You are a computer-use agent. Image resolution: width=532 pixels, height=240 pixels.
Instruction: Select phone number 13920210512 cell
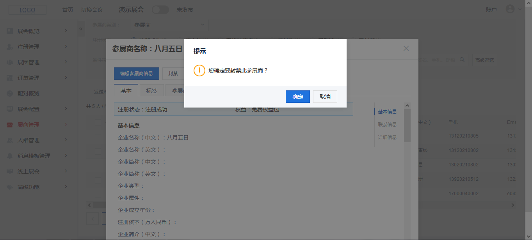pos(464,179)
